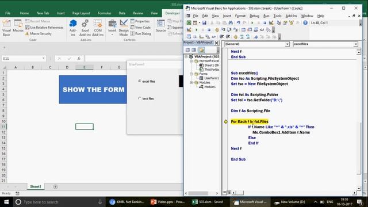Switch to Full Module View at code window bottom
Image resolution: width=368 pixels, height=207 pixels.
click(229, 193)
